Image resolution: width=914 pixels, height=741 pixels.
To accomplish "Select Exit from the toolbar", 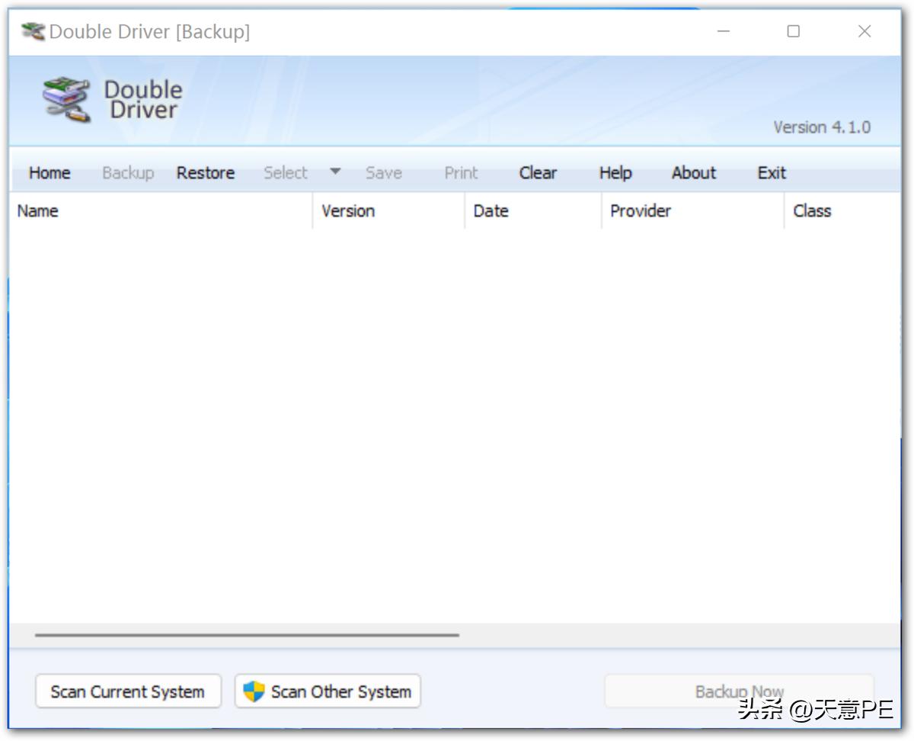I will (x=772, y=173).
